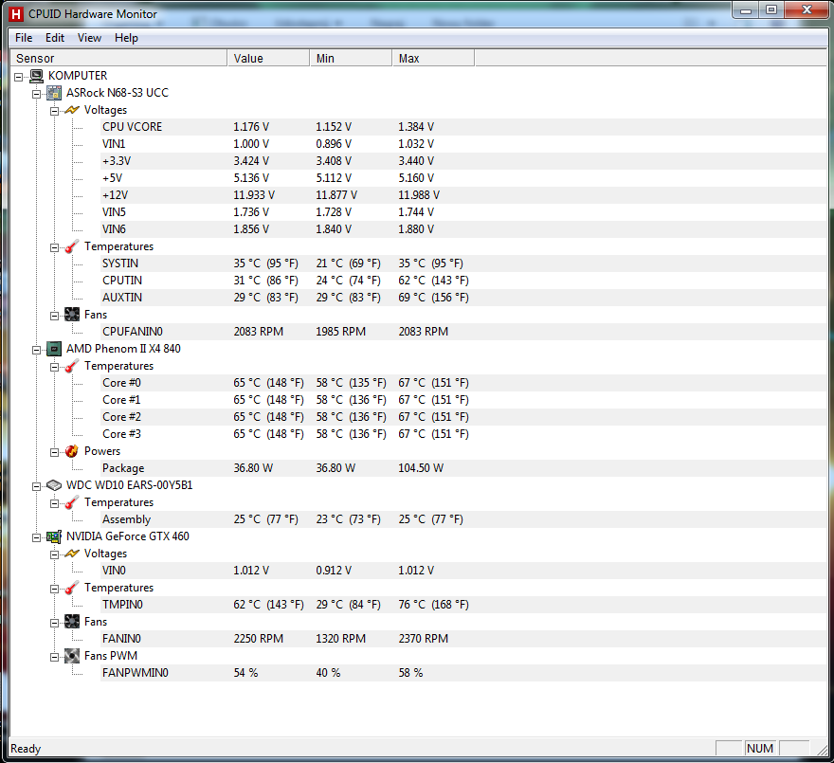The height and width of the screenshot is (763, 834).
Task: Click the thermometer icon under AMD Phenom II
Action: pos(72,366)
